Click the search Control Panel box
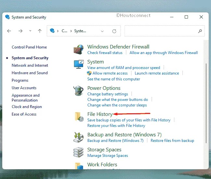The width and height of the screenshot is (211, 179). click(165, 31)
